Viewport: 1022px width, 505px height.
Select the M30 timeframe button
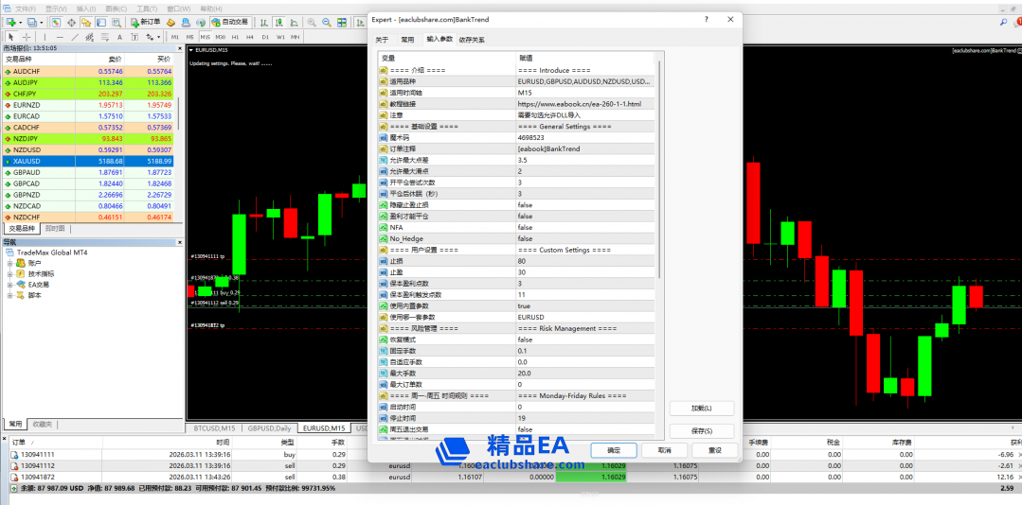tap(221, 37)
